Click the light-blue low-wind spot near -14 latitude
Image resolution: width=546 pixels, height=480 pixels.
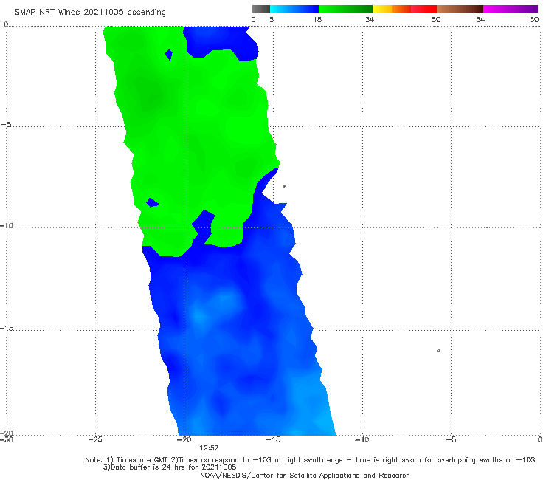tap(199, 316)
